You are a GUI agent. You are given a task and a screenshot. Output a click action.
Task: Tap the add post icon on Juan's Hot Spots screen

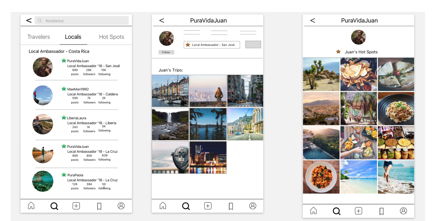tap(359, 211)
